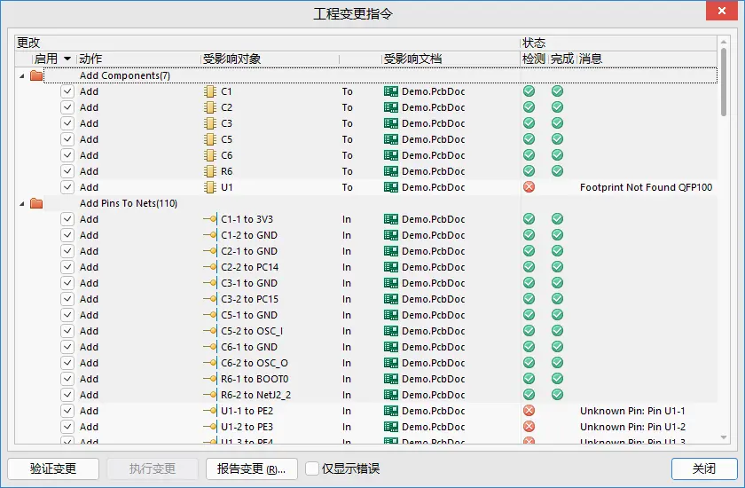
Task: Collapse the Add Pins To Nets(110) group
Action: [22, 204]
